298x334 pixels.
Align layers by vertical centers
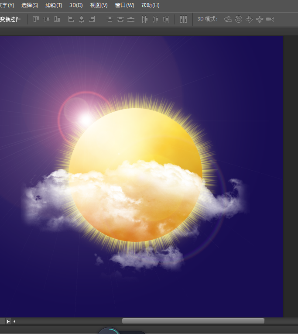pyautogui.click(x=47, y=19)
